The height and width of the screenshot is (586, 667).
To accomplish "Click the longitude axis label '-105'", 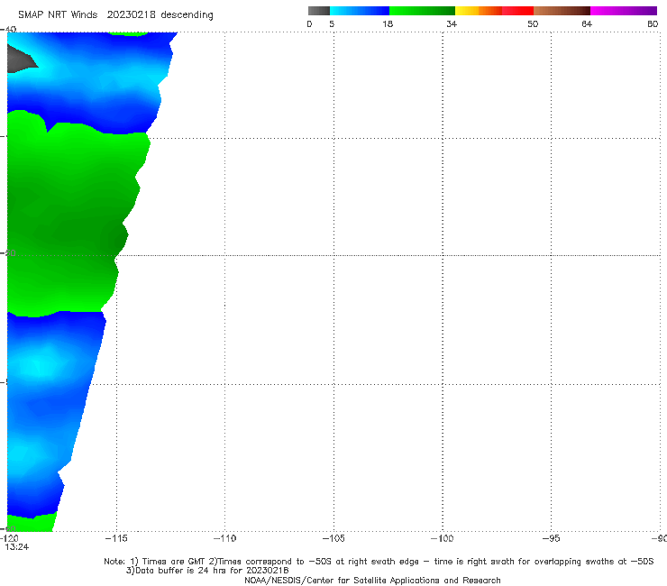I will click(x=333, y=538).
